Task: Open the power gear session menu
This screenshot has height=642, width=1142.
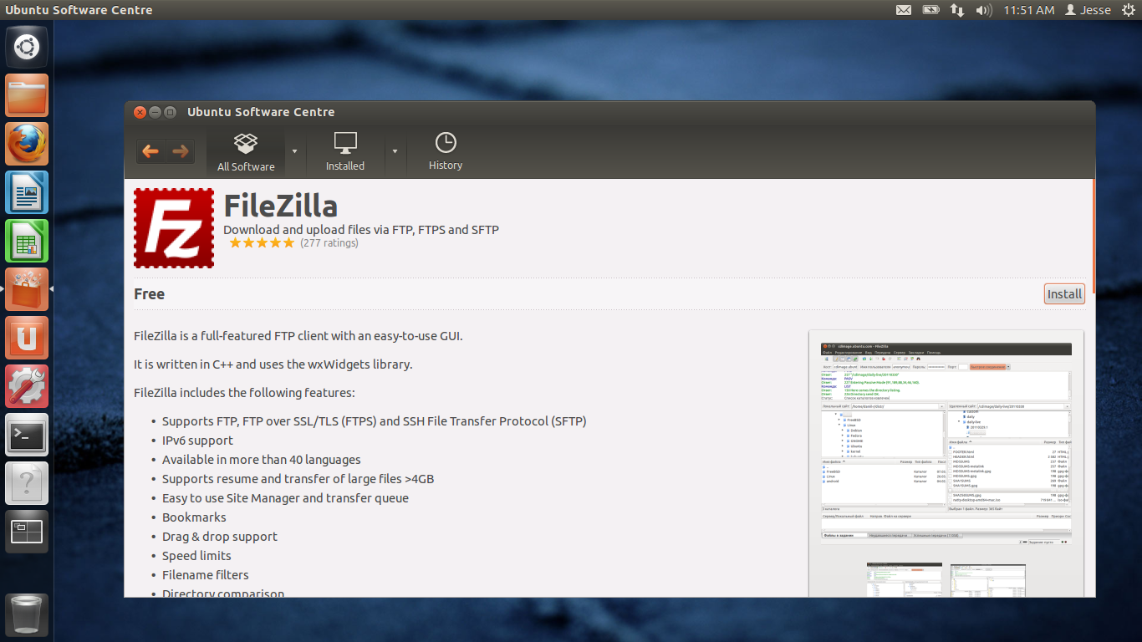Action: pos(1129,10)
